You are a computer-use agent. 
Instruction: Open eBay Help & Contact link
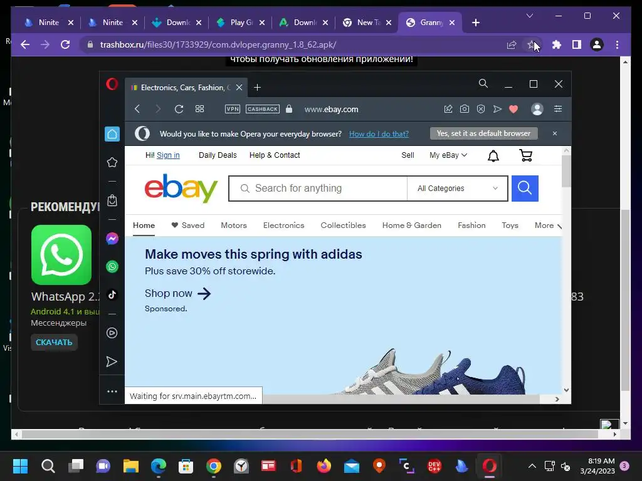[275, 155]
